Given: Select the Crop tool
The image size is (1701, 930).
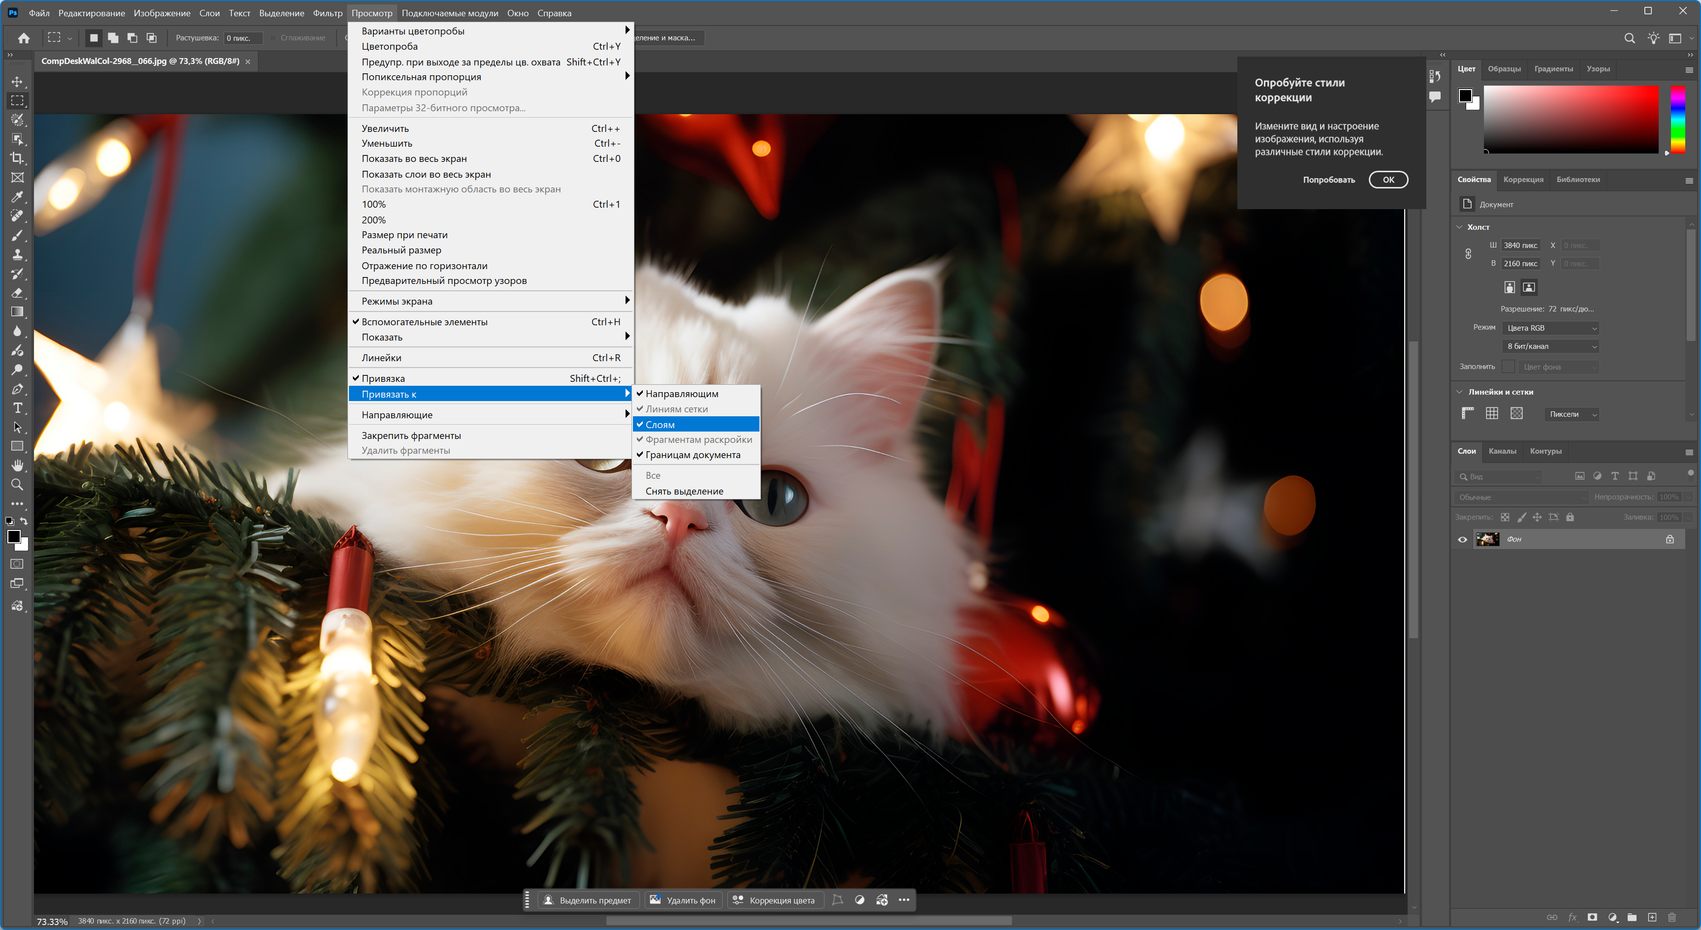Looking at the screenshot, I should point(18,158).
